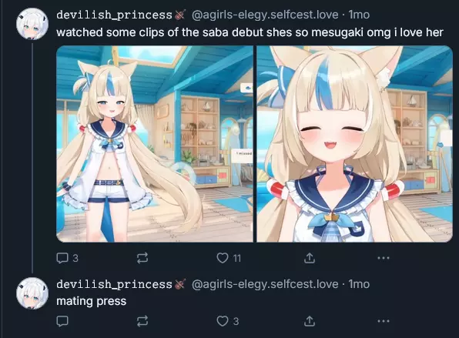Image resolution: width=459 pixels, height=338 pixels.
Task: Reply to the 'mating press' post
Action: (x=62, y=321)
